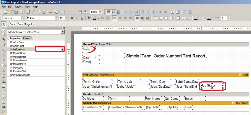Pick the Sum system text tool
The width and height of the screenshot is (251, 115).
(4, 71)
